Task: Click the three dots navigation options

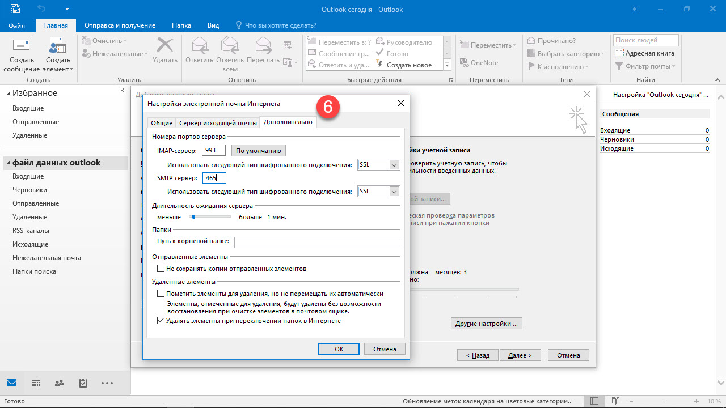Action: pos(107,383)
